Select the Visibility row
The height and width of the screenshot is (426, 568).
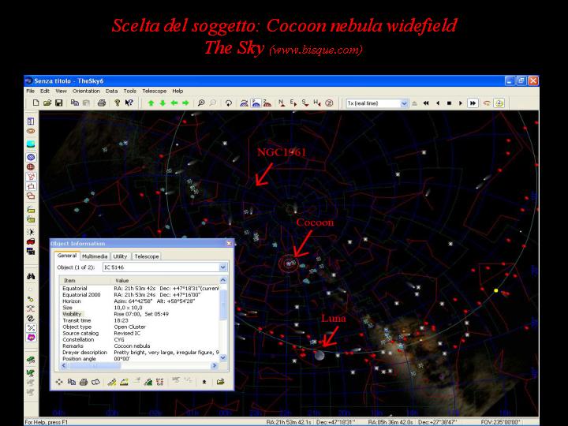tap(140, 314)
